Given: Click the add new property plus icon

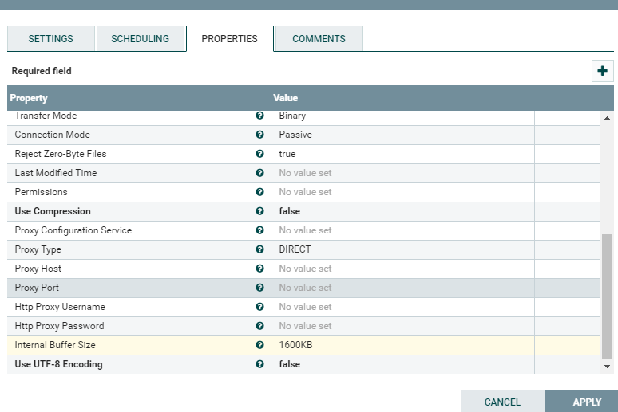Looking at the screenshot, I should (x=602, y=71).
